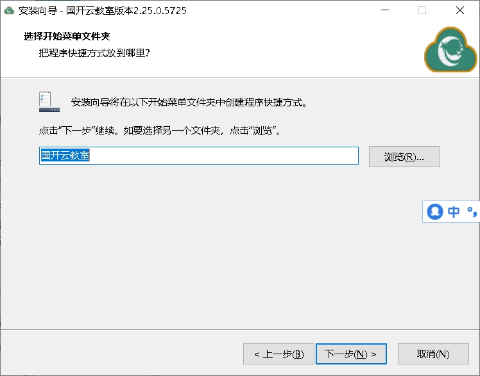Click the input method avatar icon
This screenshot has width=480, height=376.
coord(435,211)
